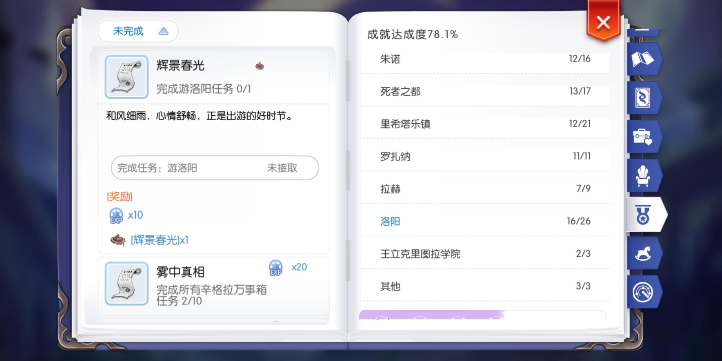Open the dragon card tab on the sidebar
Image resolution: width=722 pixels, height=361 pixels.
pyautogui.click(x=643, y=98)
